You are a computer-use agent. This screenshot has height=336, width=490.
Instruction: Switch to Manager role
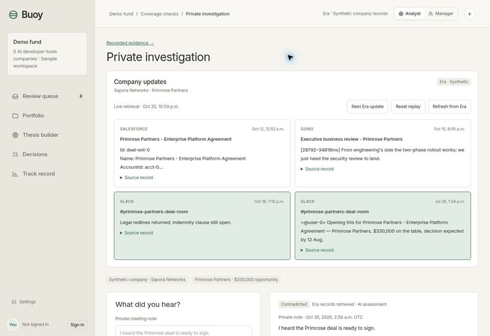point(441,14)
